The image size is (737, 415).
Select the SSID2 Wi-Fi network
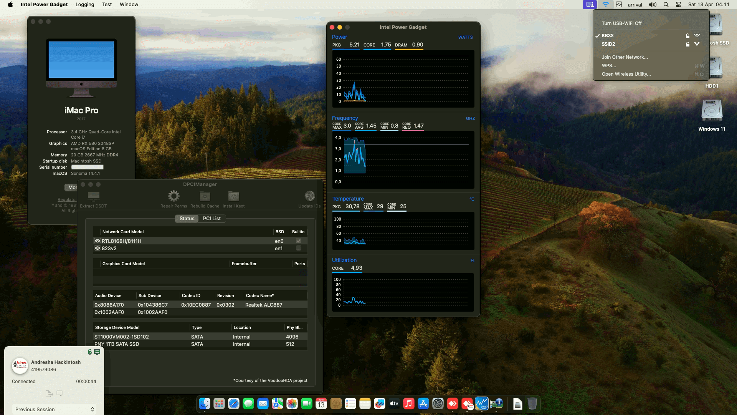pos(651,44)
